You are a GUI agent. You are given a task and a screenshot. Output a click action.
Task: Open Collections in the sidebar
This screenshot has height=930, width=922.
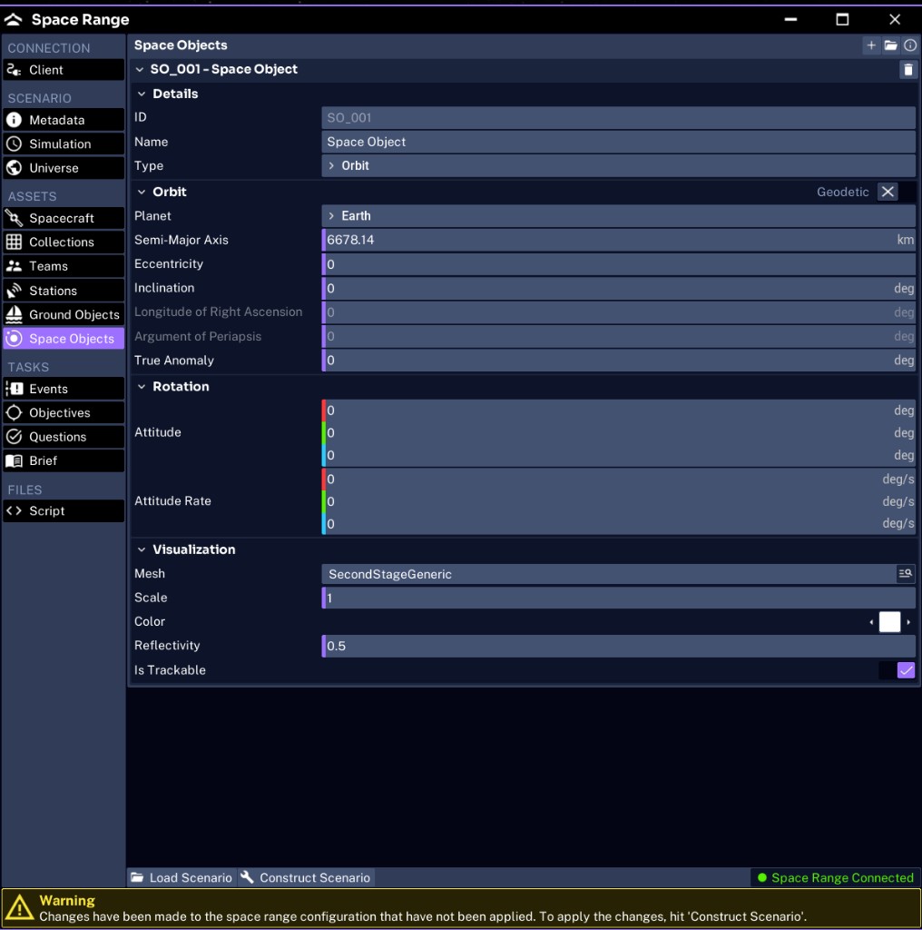tap(64, 242)
